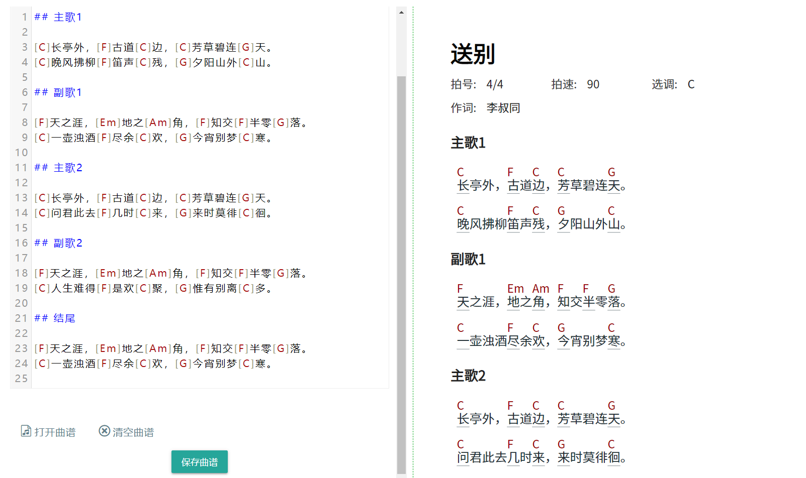Click the 副歌1 heading in the preview
The image size is (806, 478).
point(468,259)
